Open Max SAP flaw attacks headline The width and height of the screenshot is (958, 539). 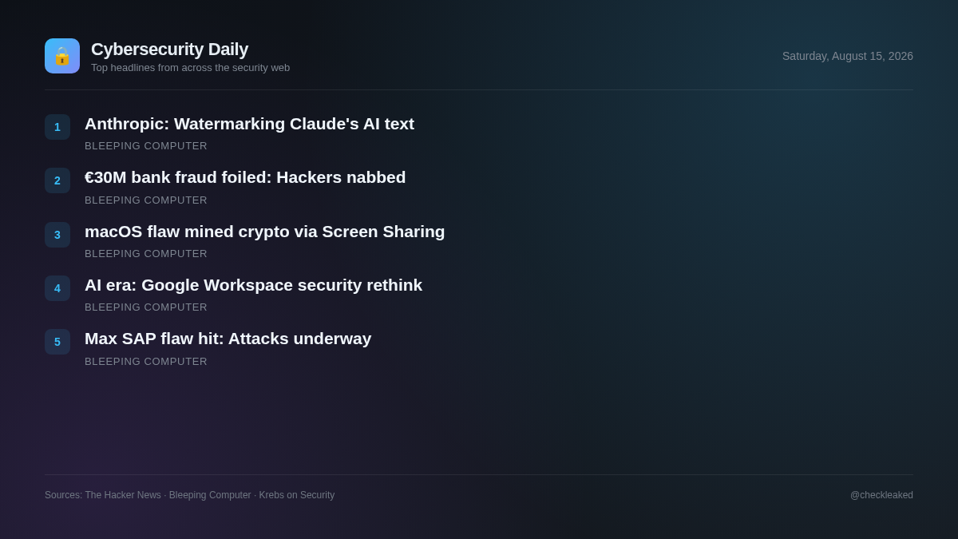coord(228,339)
